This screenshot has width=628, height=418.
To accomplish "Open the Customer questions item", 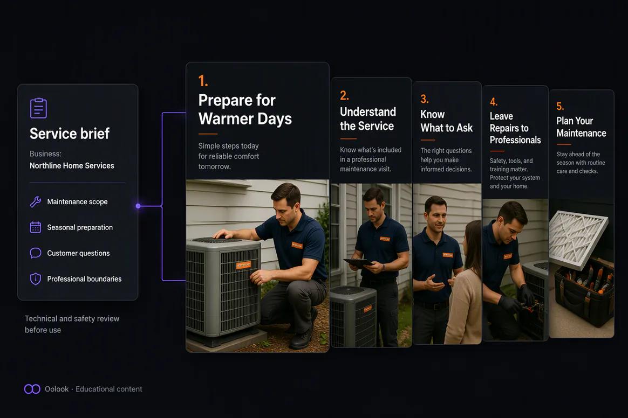I will 78,253.
